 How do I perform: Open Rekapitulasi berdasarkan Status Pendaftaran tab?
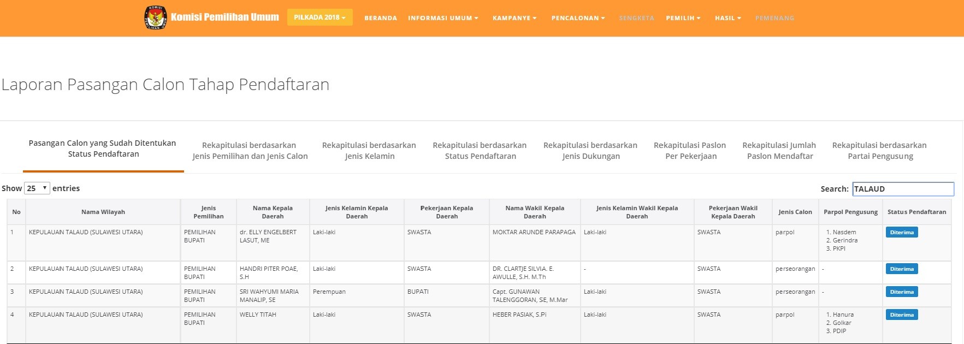pos(480,151)
